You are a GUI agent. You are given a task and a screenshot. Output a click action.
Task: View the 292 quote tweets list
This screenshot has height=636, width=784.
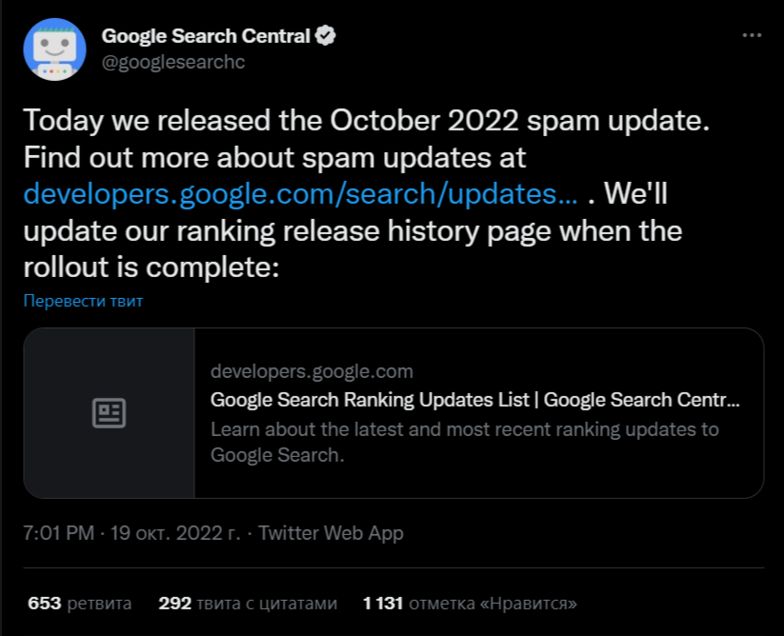248,604
